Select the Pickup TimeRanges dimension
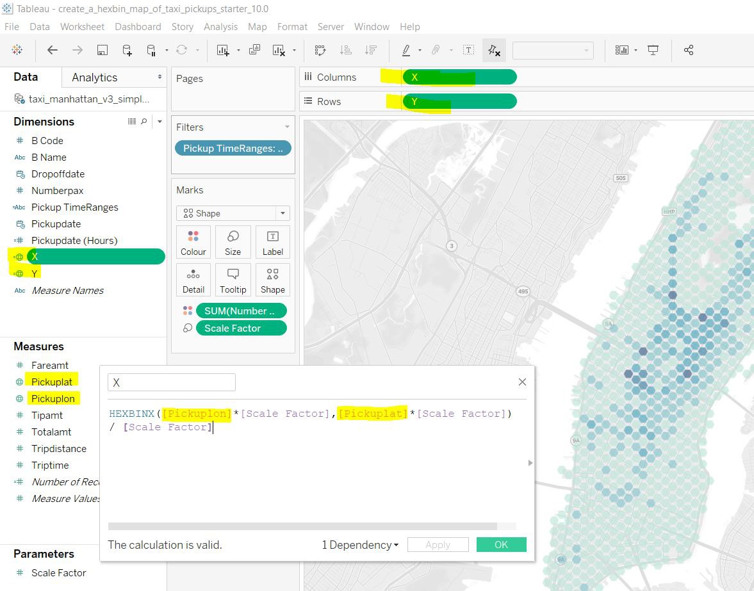 click(74, 207)
